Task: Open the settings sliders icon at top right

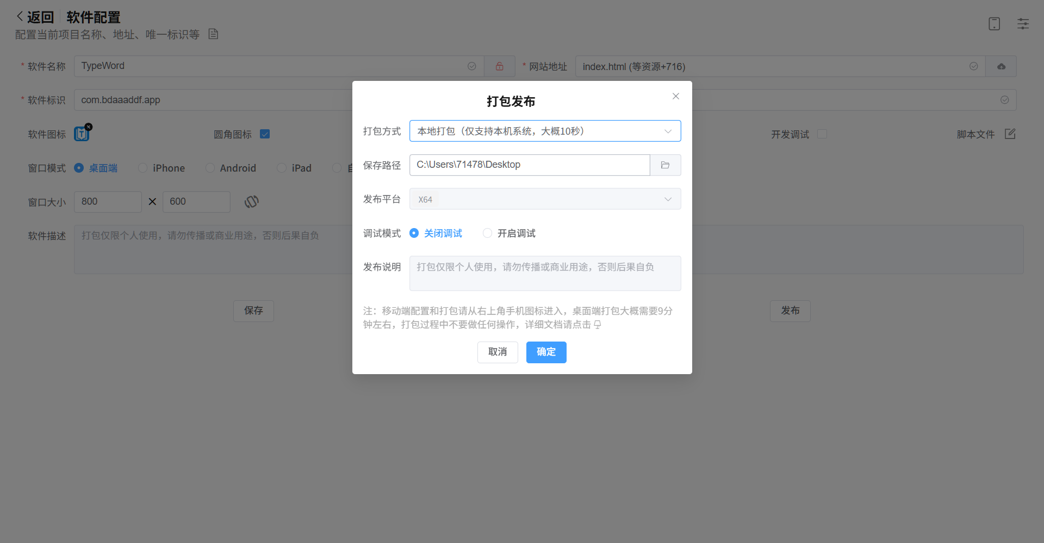Action: [x=1023, y=24]
